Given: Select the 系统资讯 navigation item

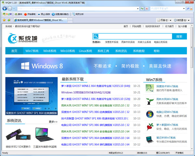Looking at the screenshot, I should coord(121,51).
